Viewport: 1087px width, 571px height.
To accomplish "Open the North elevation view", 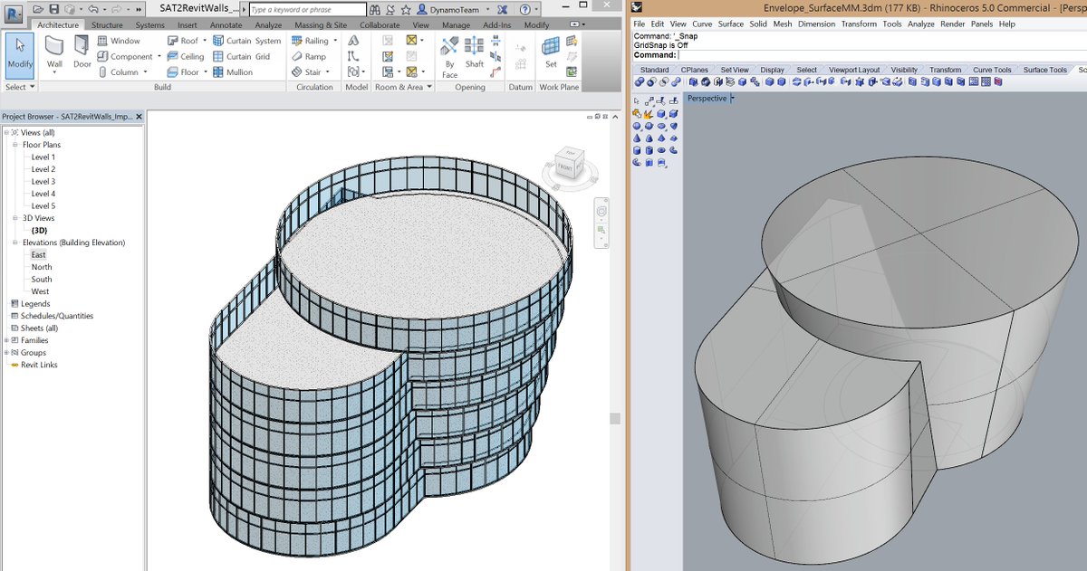I will pyautogui.click(x=42, y=267).
